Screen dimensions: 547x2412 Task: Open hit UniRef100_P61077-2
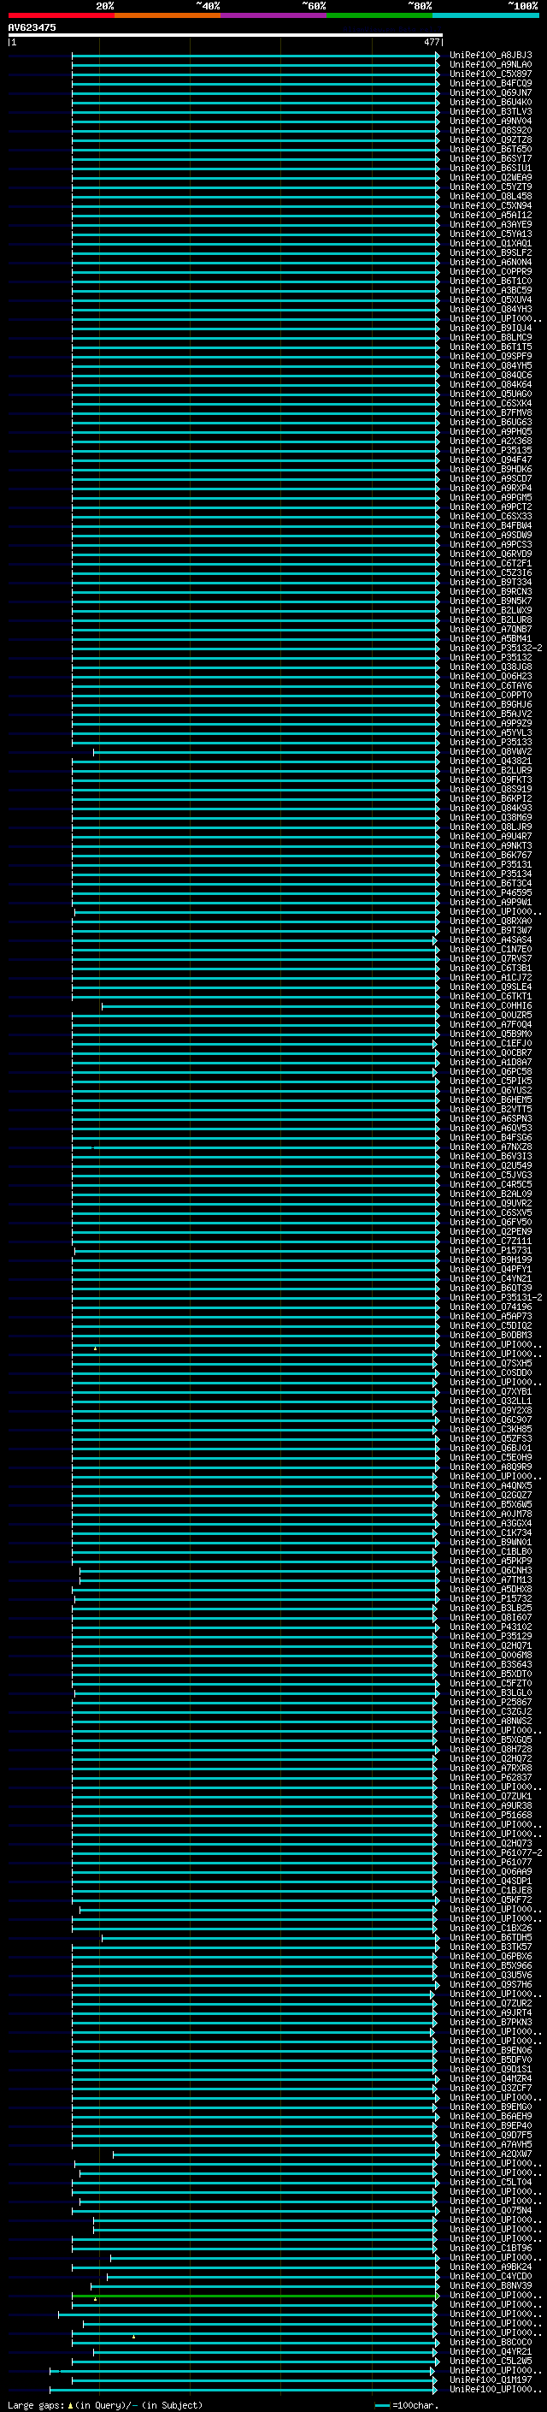[497, 1852]
